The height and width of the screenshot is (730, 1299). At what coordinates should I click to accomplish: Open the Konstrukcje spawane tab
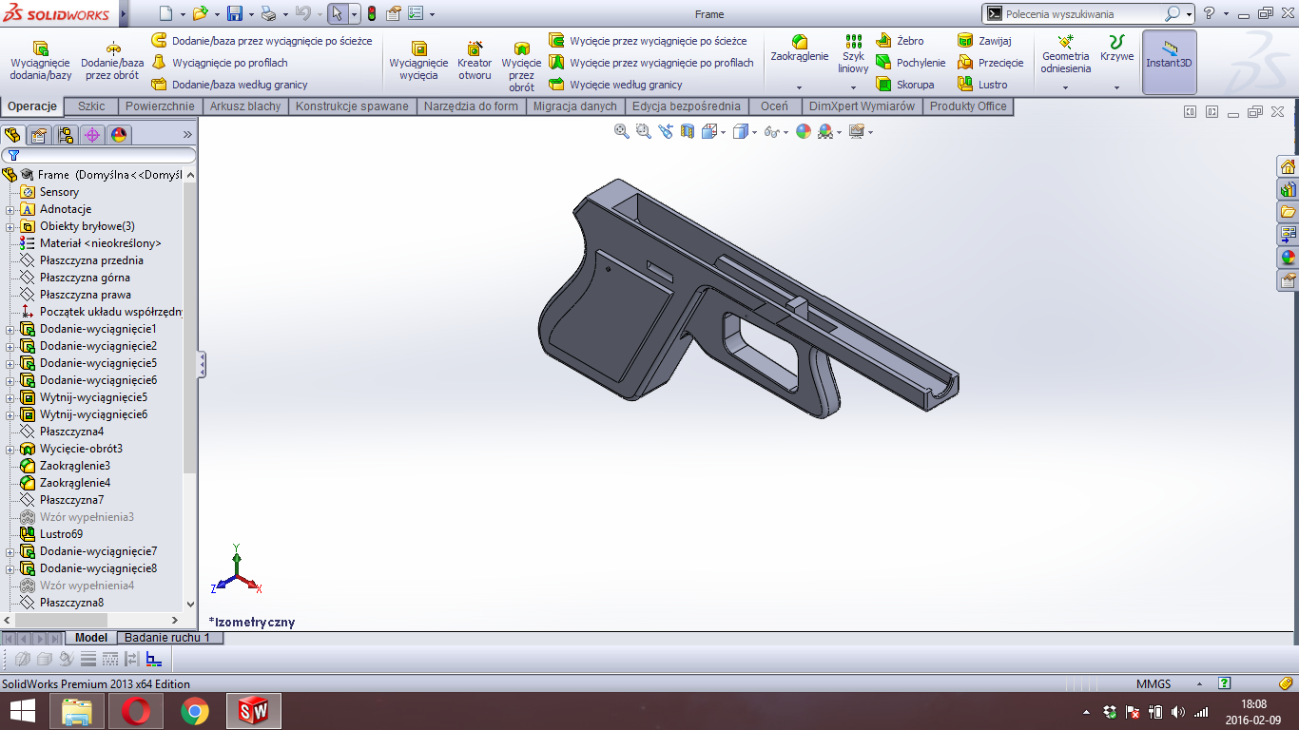[352, 106]
